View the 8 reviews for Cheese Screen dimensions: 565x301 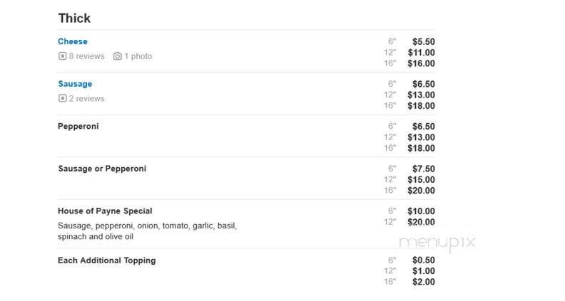(x=86, y=56)
